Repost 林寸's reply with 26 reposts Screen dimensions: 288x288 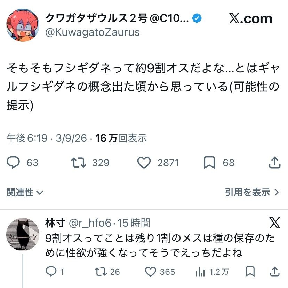102,272
